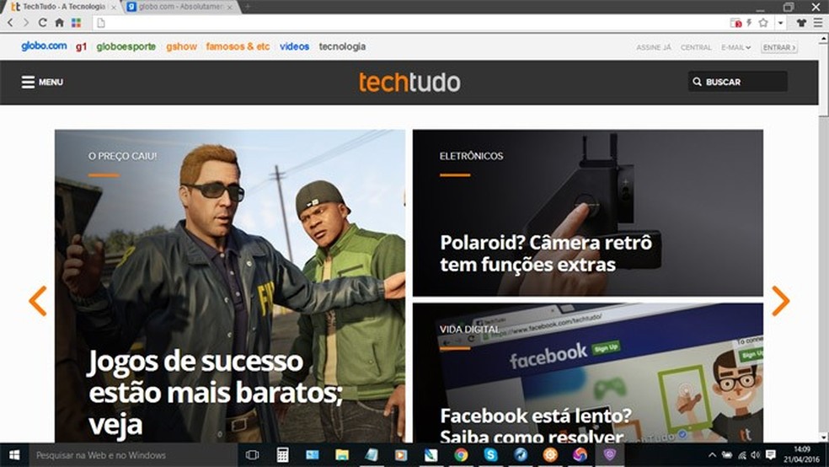Open the tecnologia link

tap(342, 46)
